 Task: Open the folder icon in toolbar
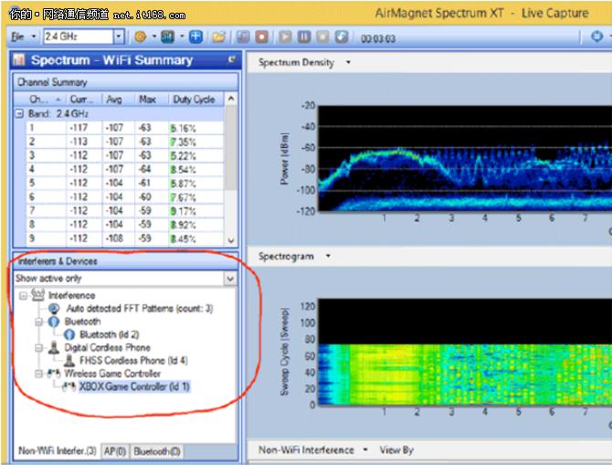point(218,37)
